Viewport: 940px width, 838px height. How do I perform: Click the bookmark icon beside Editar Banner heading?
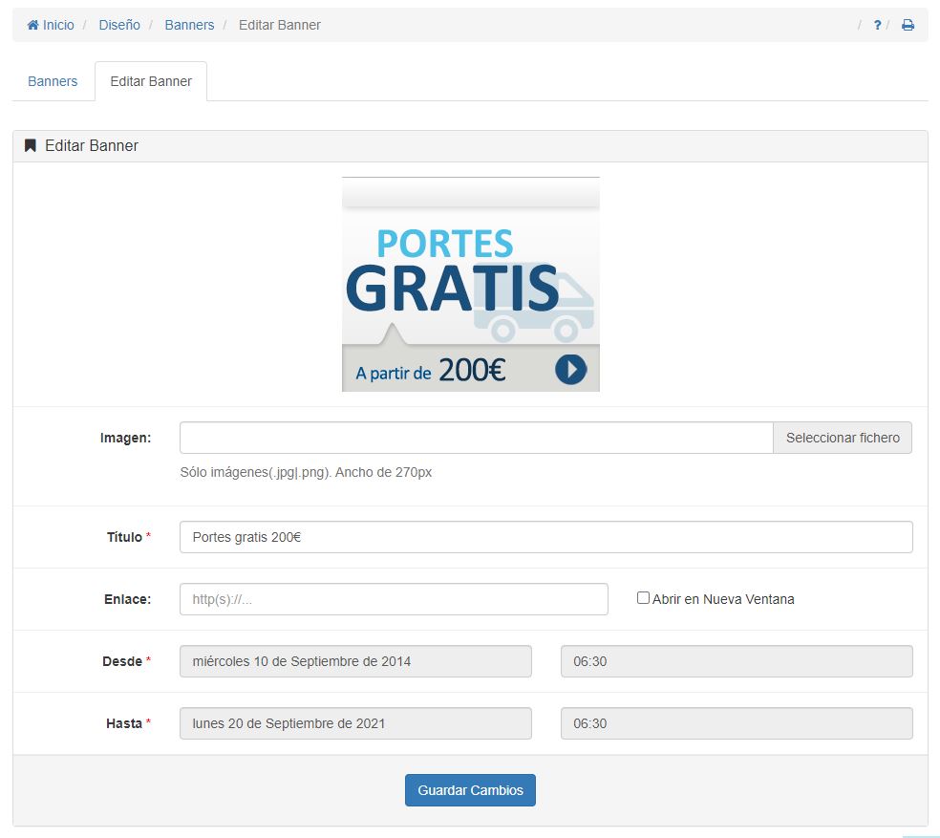[31, 146]
